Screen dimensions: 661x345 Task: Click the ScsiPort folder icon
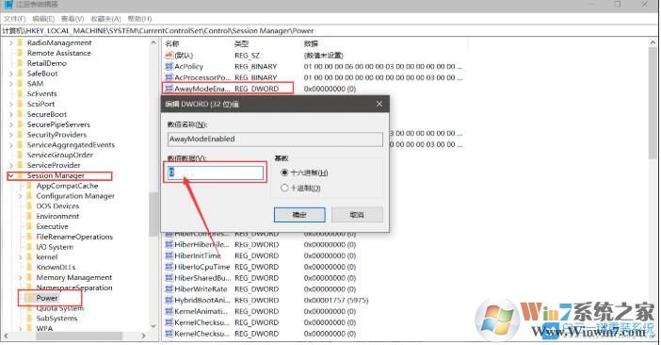[x=20, y=104]
